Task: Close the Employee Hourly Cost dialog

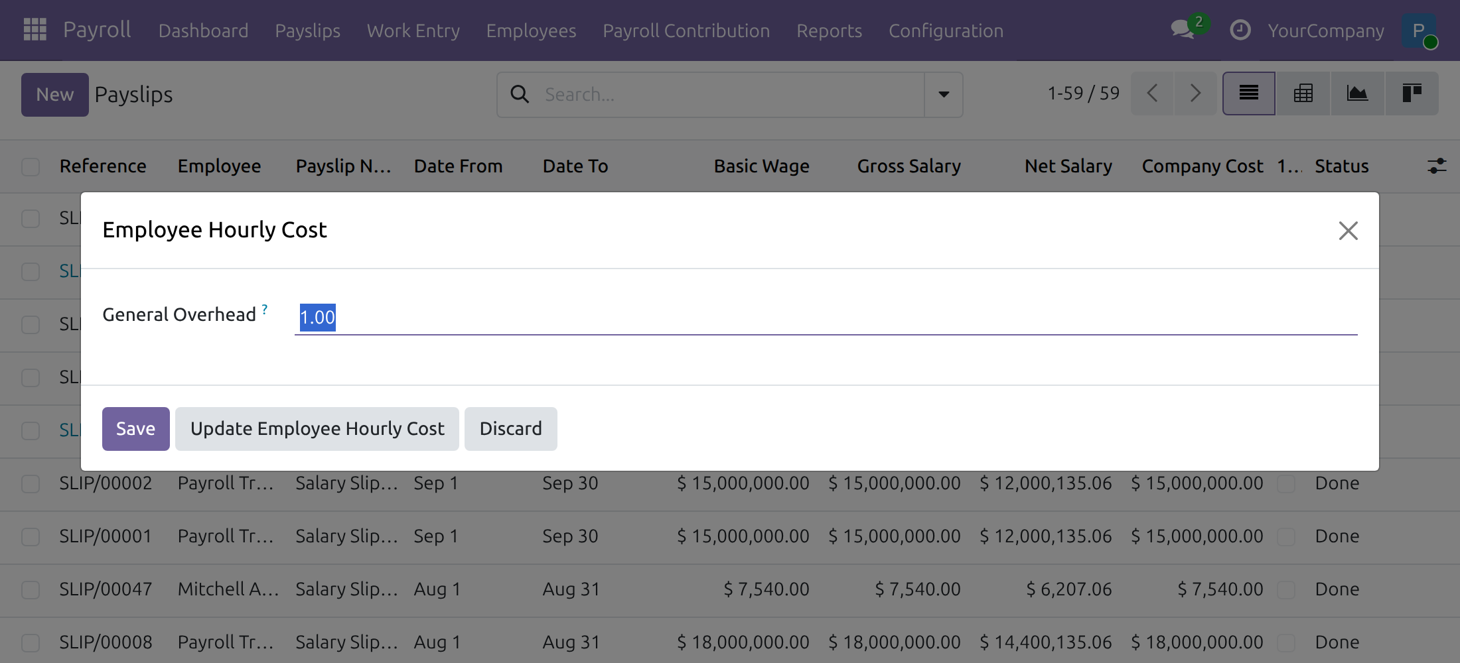Action: pos(1348,230)
